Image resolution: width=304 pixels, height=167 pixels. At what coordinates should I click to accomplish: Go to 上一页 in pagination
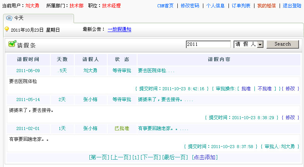click(121, 157)
